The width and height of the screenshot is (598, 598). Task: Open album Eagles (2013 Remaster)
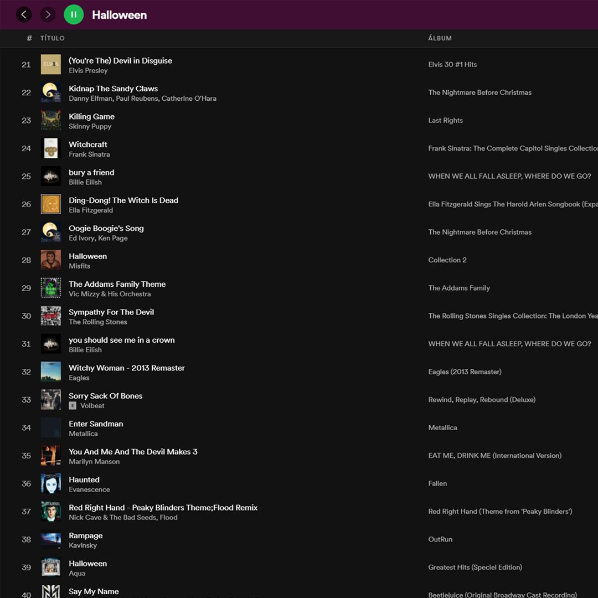pyautogui.click(x=465, y=372)
